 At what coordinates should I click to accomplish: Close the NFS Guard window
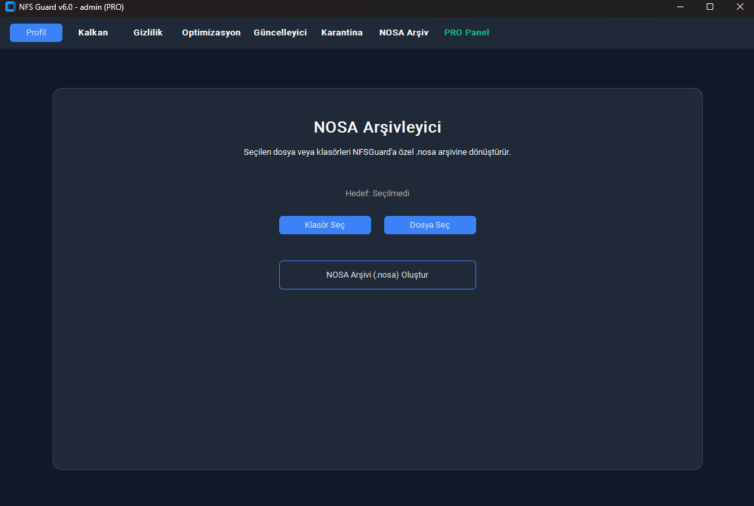(x=740, y=7)
